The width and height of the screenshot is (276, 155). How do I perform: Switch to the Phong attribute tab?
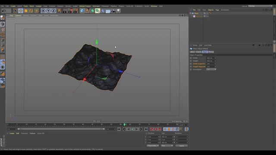(x=211, y=52)
